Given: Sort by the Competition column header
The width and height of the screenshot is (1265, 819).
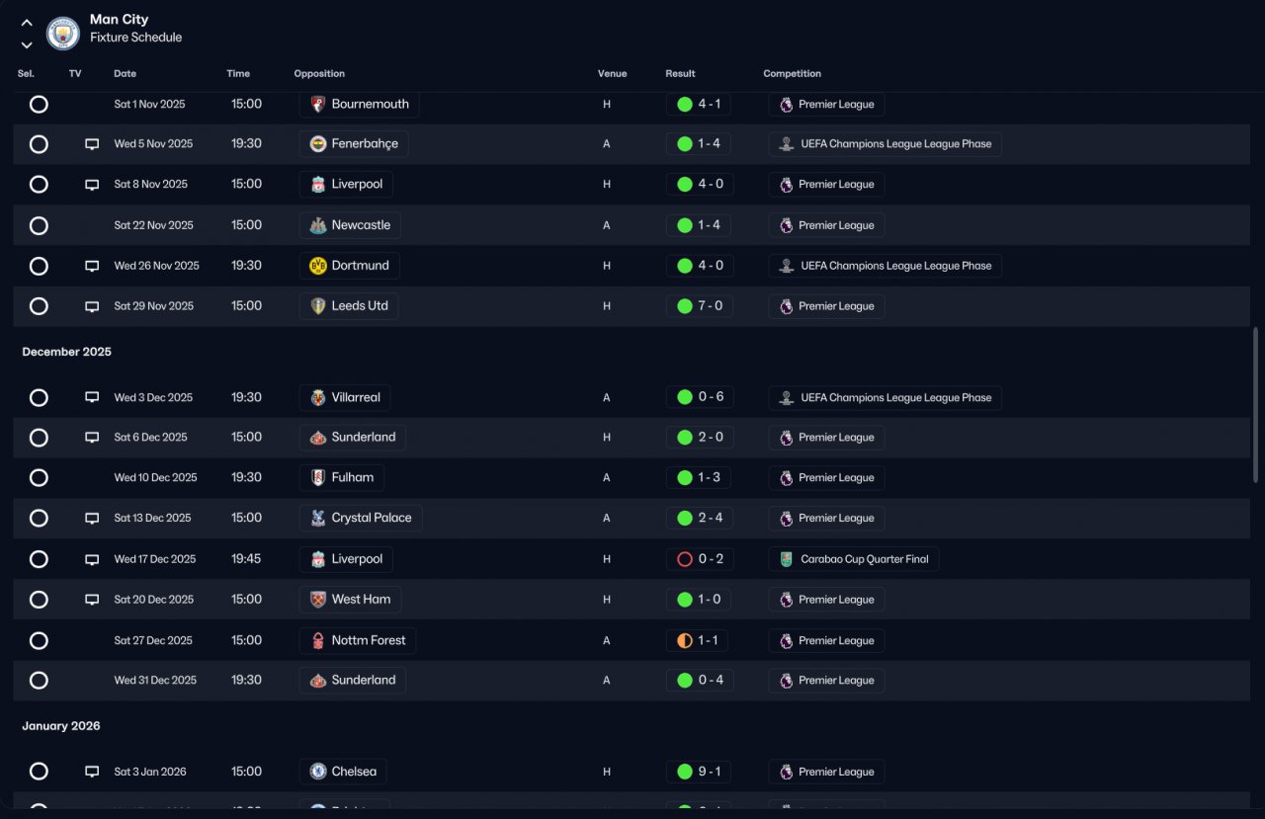Looking at the screenshot, I should pyautogui.click(x=792, y=74).
